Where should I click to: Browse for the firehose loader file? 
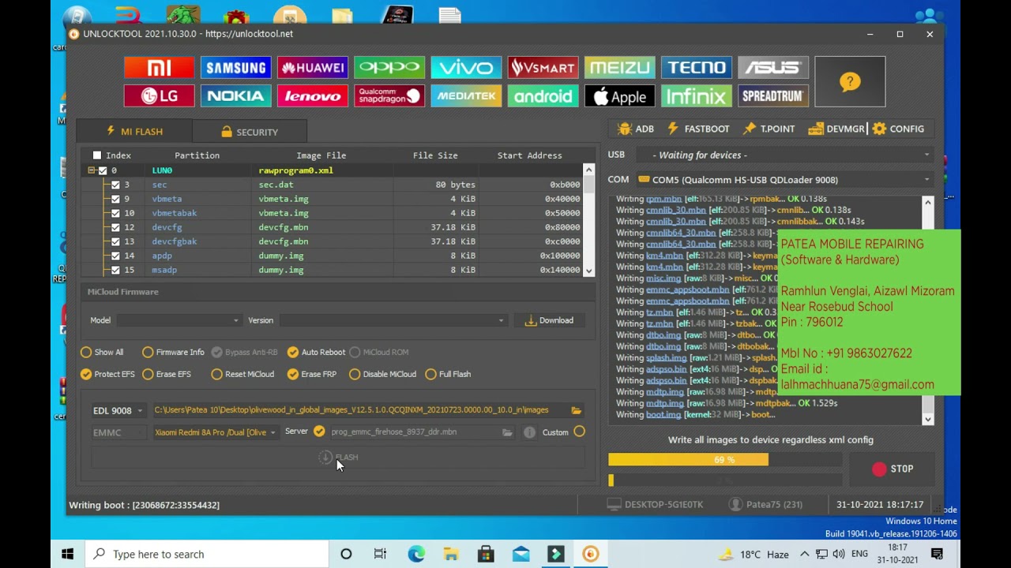(507, 432)
